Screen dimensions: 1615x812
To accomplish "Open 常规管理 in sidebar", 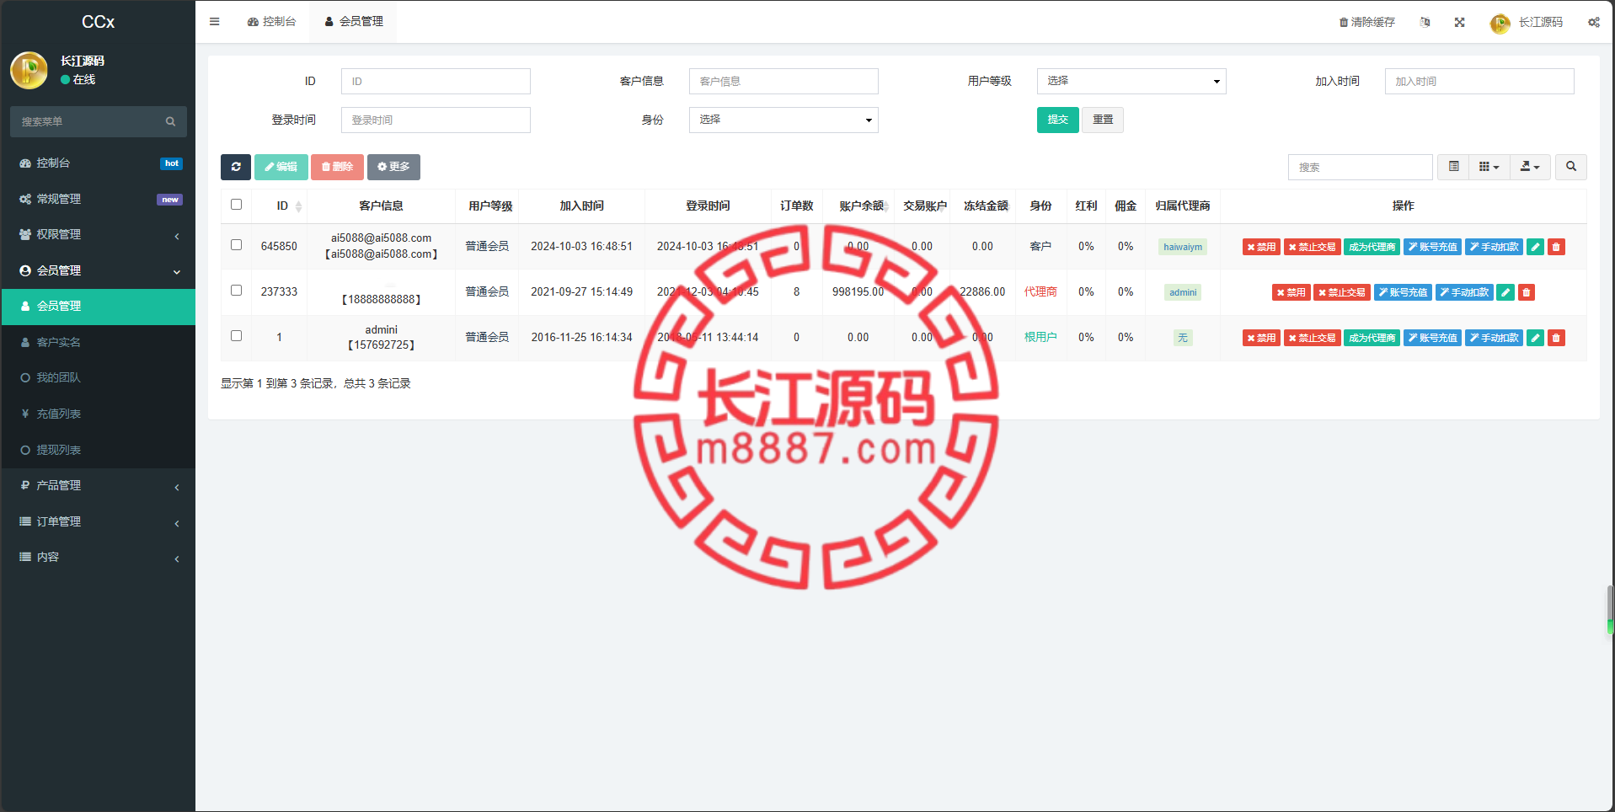I will point(98,199).
